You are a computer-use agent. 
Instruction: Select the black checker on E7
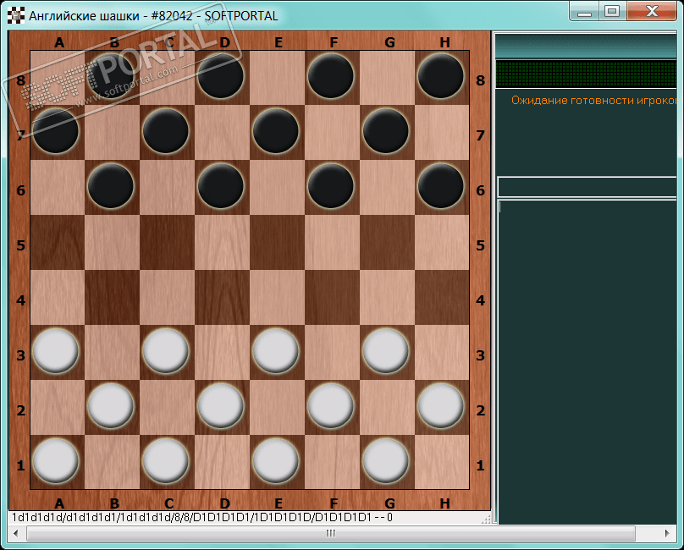(x=276, y=131)
